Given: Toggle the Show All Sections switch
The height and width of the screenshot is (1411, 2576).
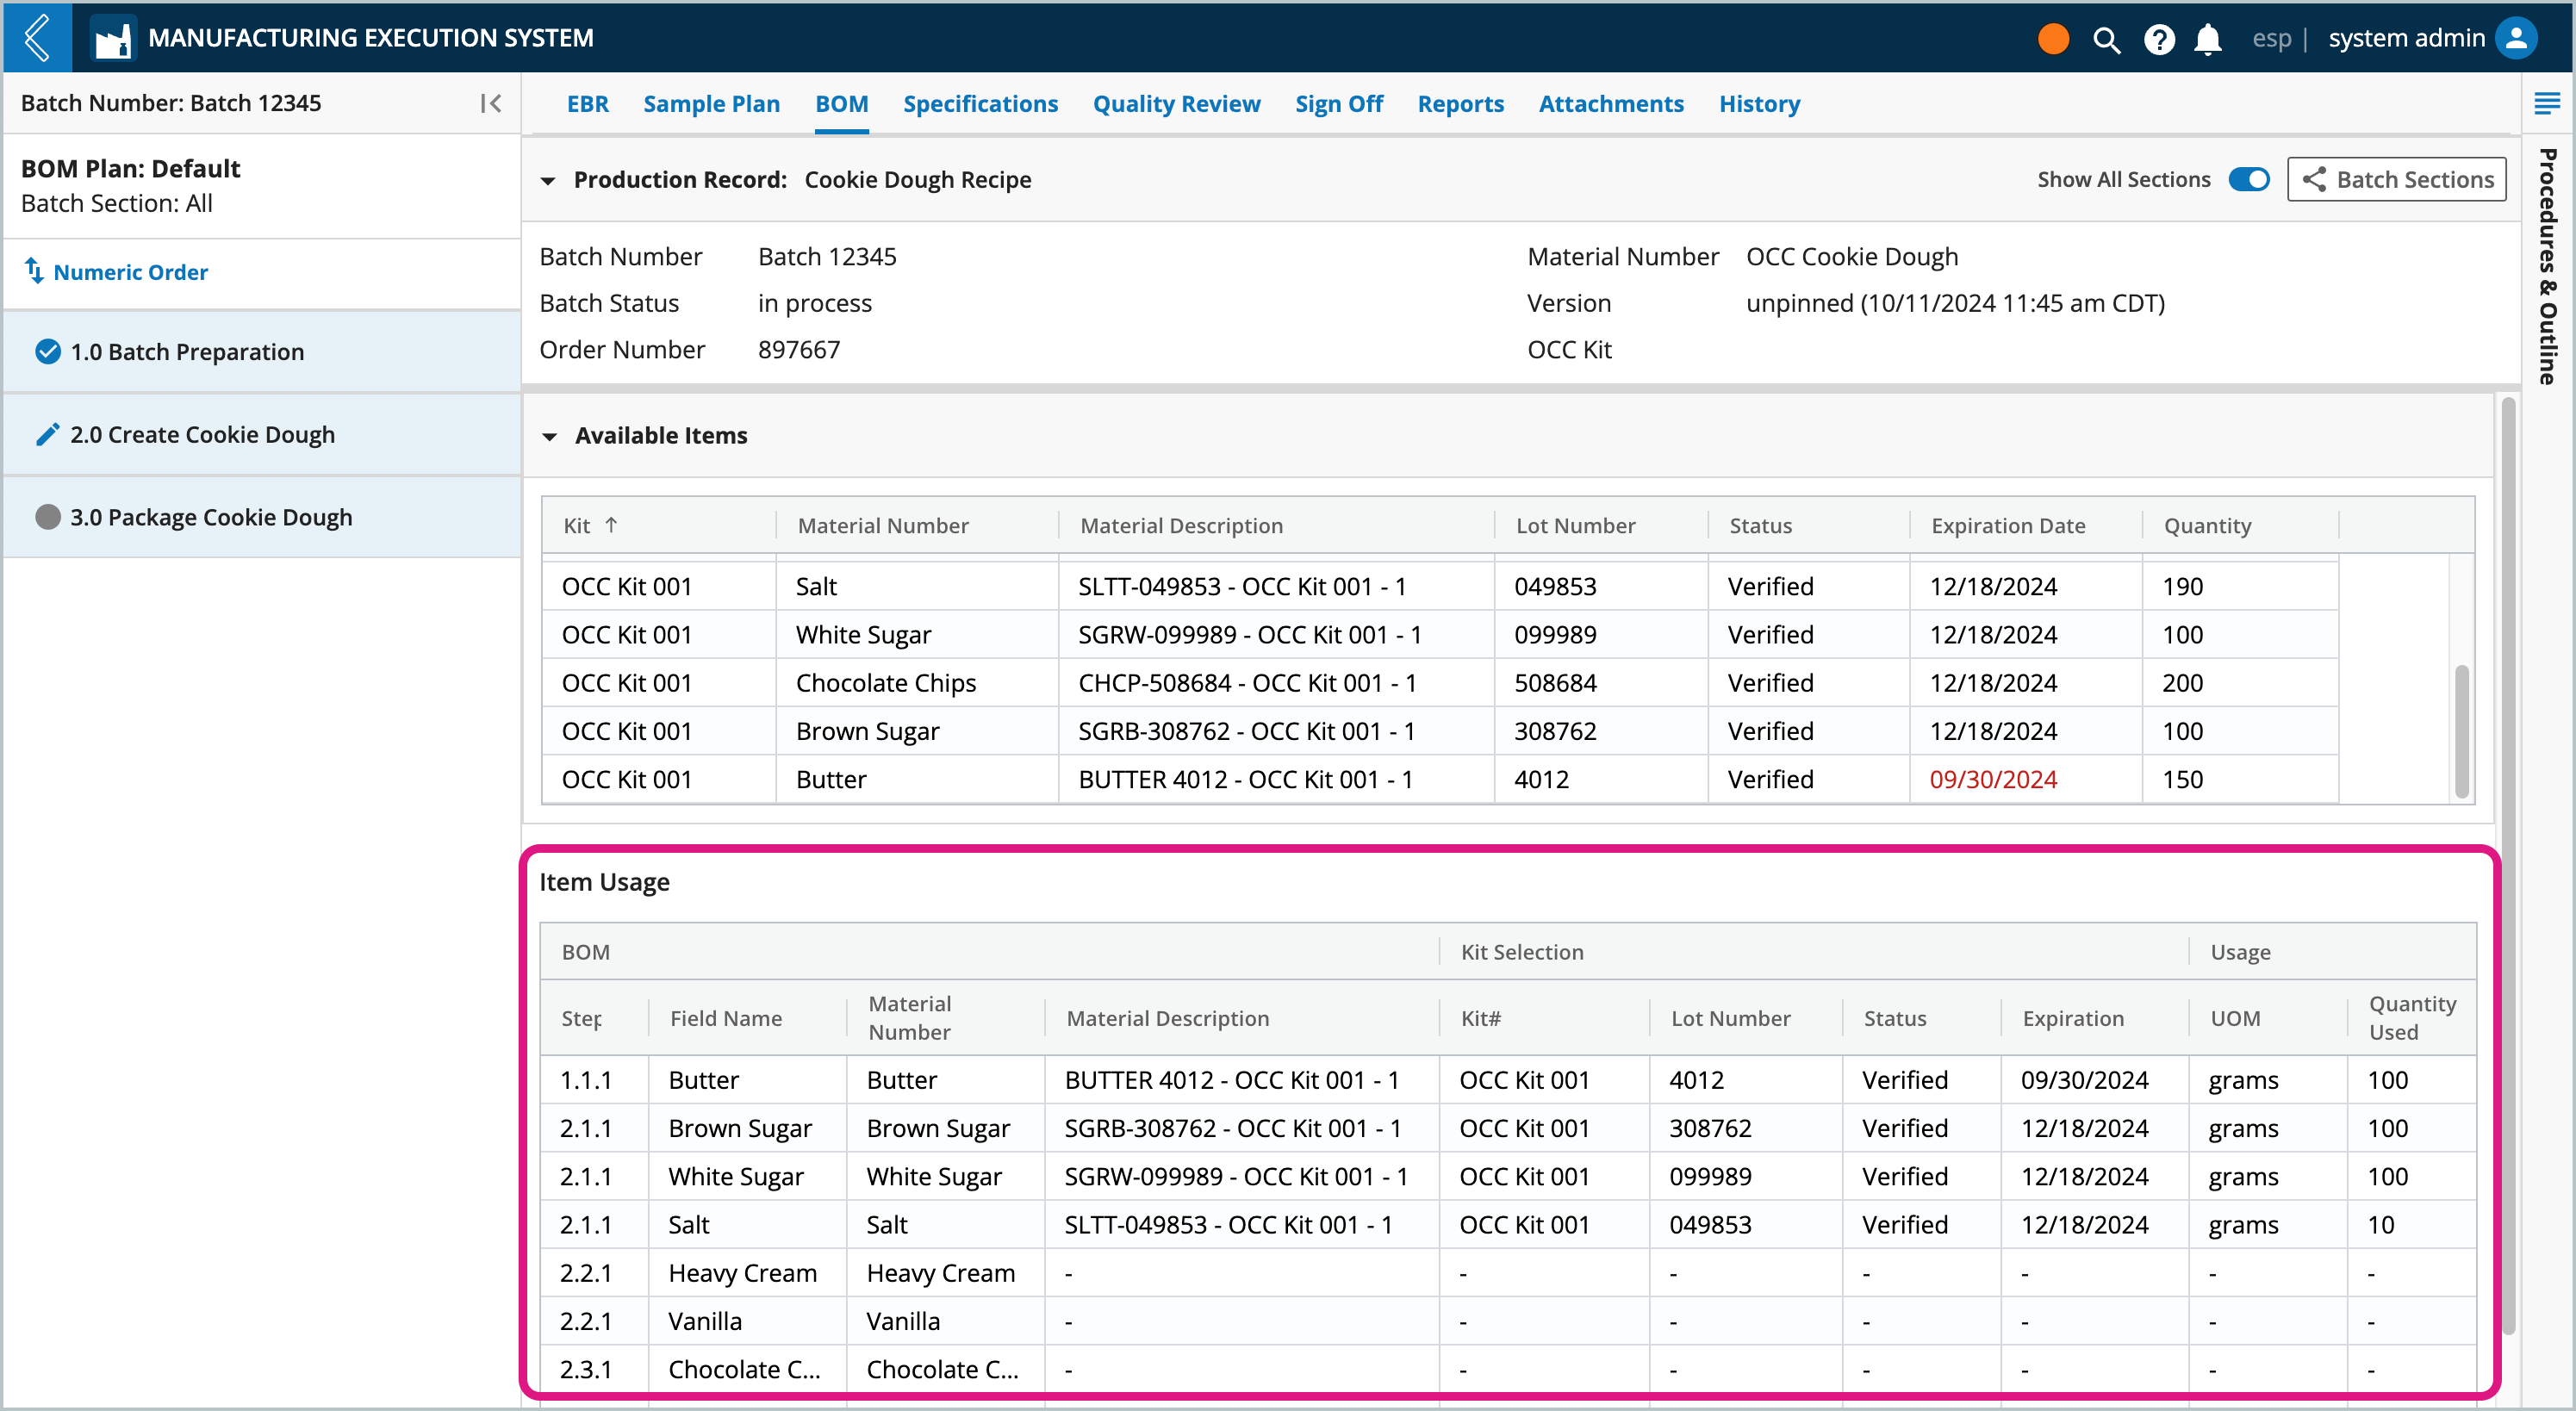Looking at the screenshot, I should coord(2249,179).
